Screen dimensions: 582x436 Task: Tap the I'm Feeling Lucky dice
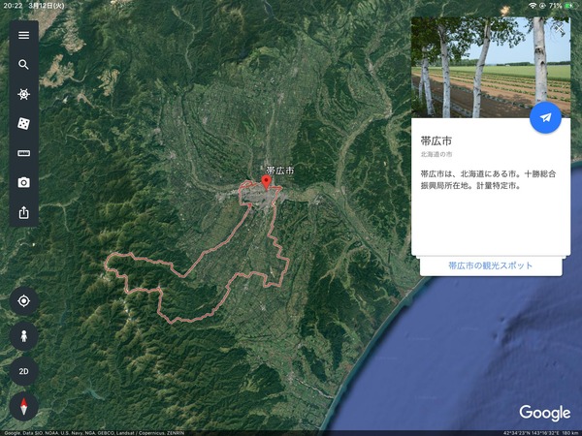tap(23, 123)
